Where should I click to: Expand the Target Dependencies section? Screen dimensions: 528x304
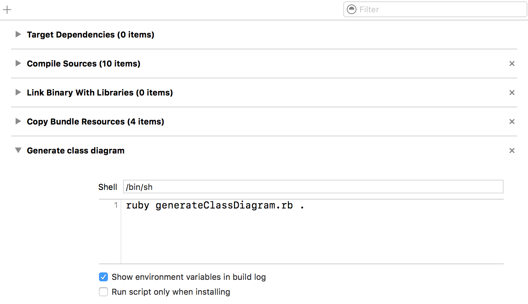pos(18,35)
